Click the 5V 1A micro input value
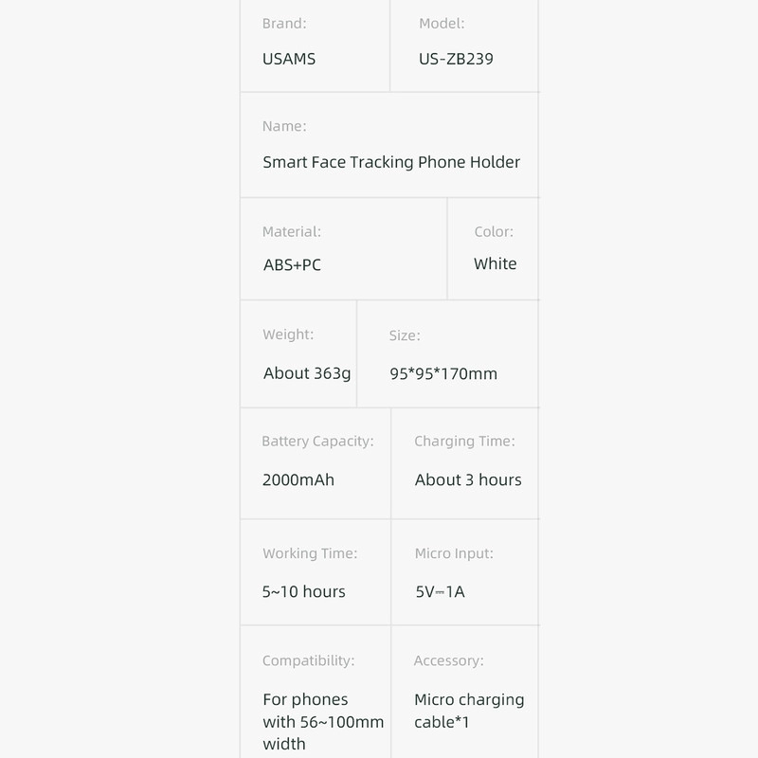 440,591
